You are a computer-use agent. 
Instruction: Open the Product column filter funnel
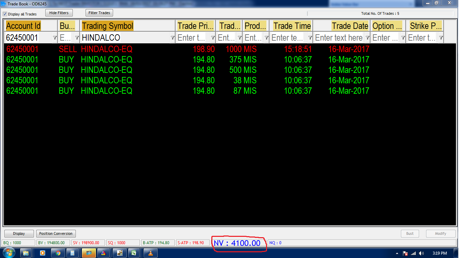click(x=266, y=38)
